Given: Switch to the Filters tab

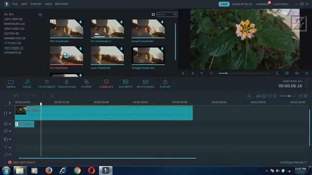Looking at the screenshot, I should (86, 84).
